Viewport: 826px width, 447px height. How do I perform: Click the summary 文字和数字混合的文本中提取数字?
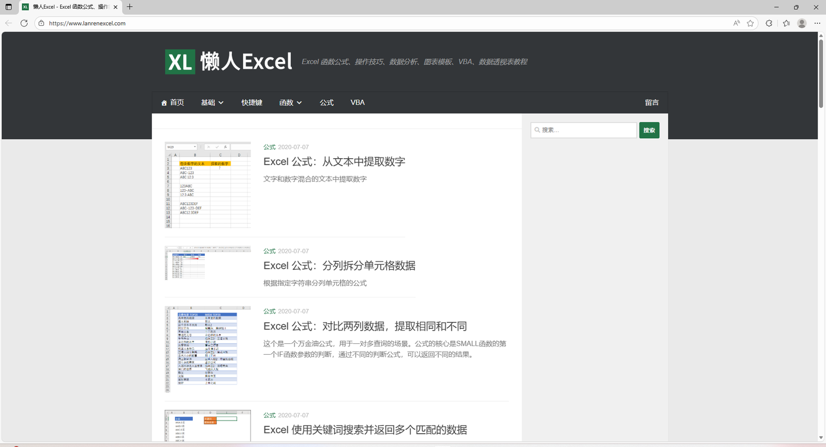click(315, 179)
